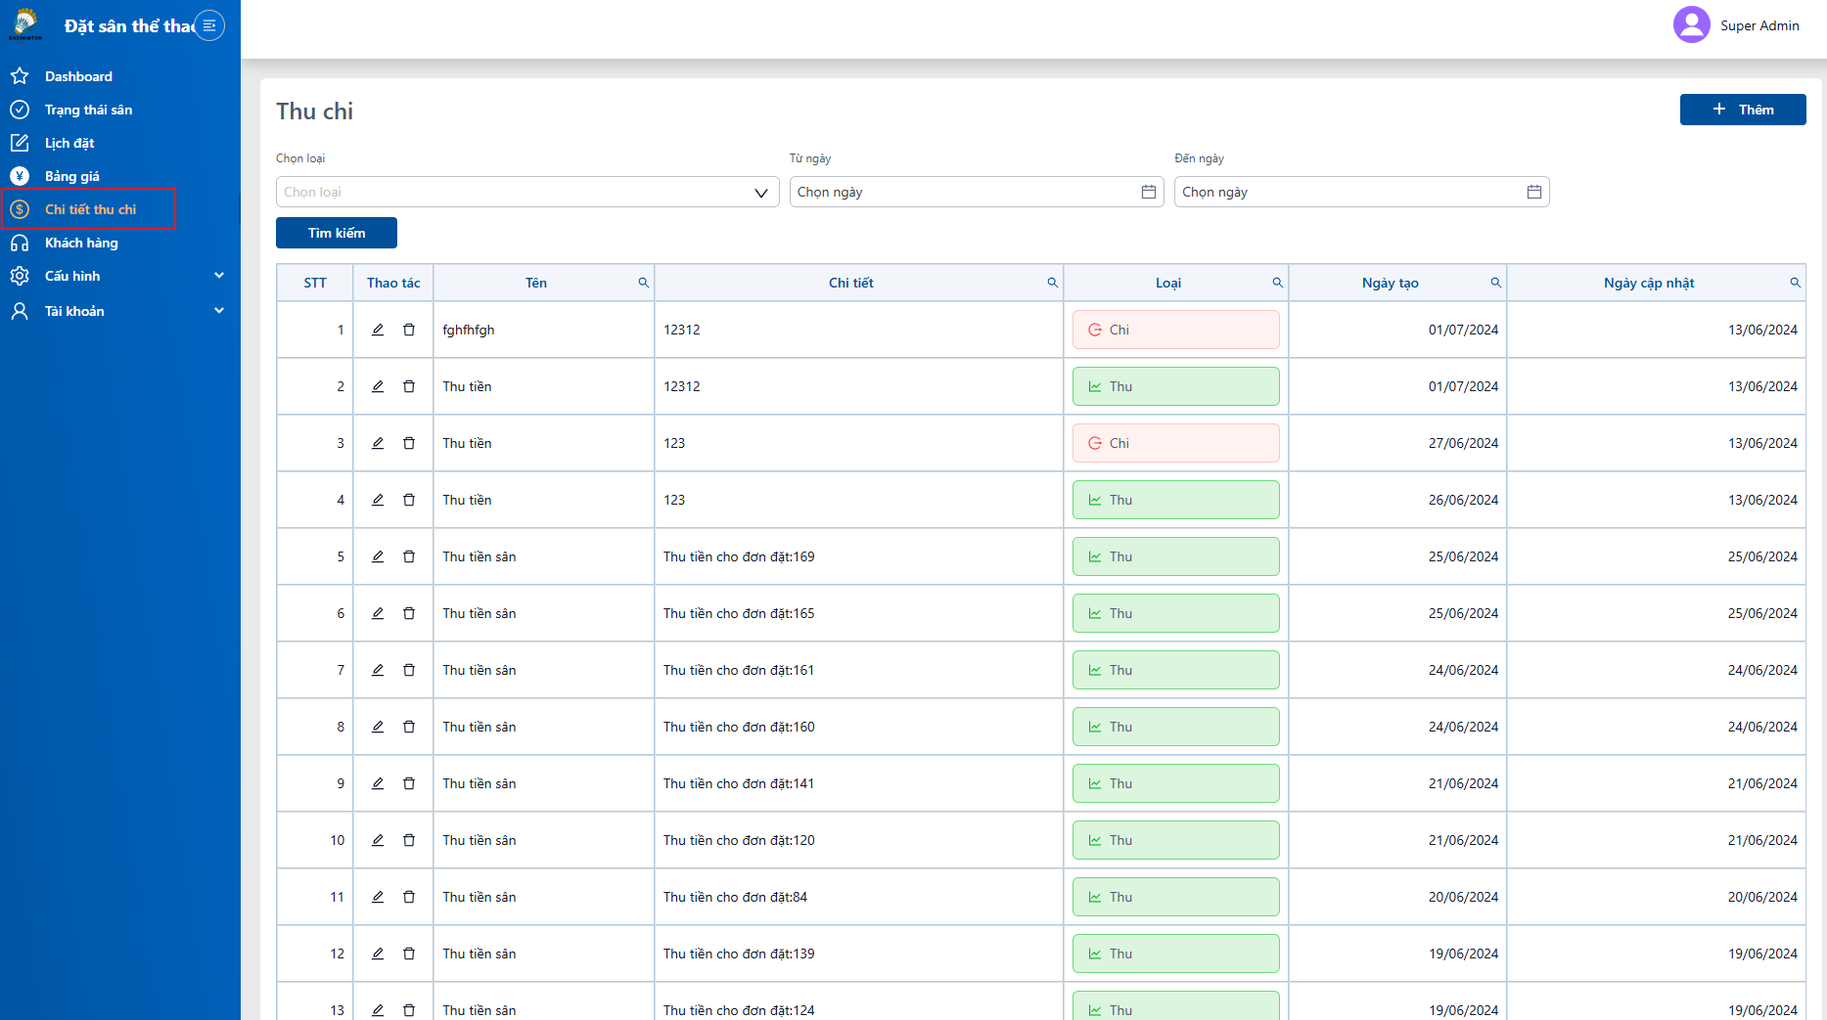
Task: Click the STT column header
Action: click(315, 283)
